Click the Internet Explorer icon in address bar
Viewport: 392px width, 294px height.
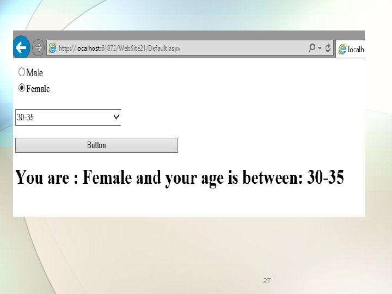[52, 48]
